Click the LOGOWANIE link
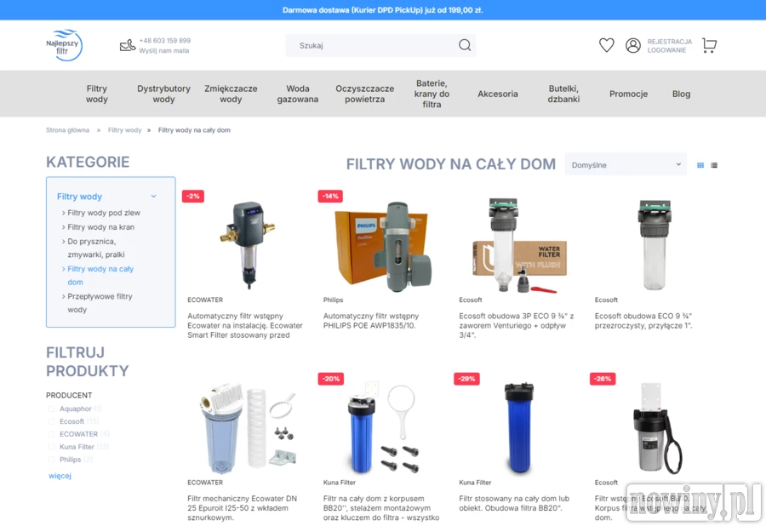The width and height of the screenshot is (766, 526). [x=666, y=50]
